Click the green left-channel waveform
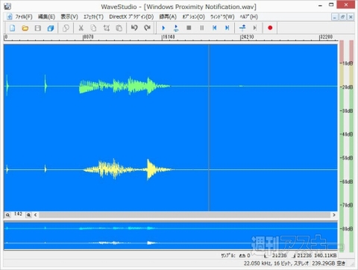358x270 pixels. [x=125, y=86]
